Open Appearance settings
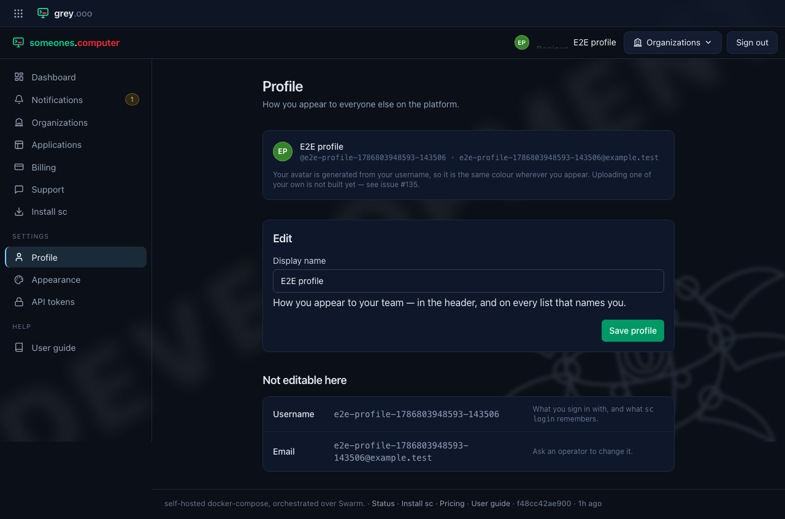 pos(75,280)
